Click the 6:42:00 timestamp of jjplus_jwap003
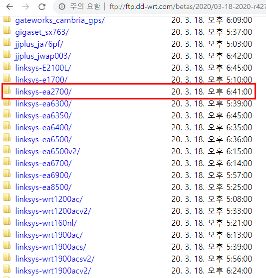Viewport: 266px width, 278px height. (x=239, y=56)
